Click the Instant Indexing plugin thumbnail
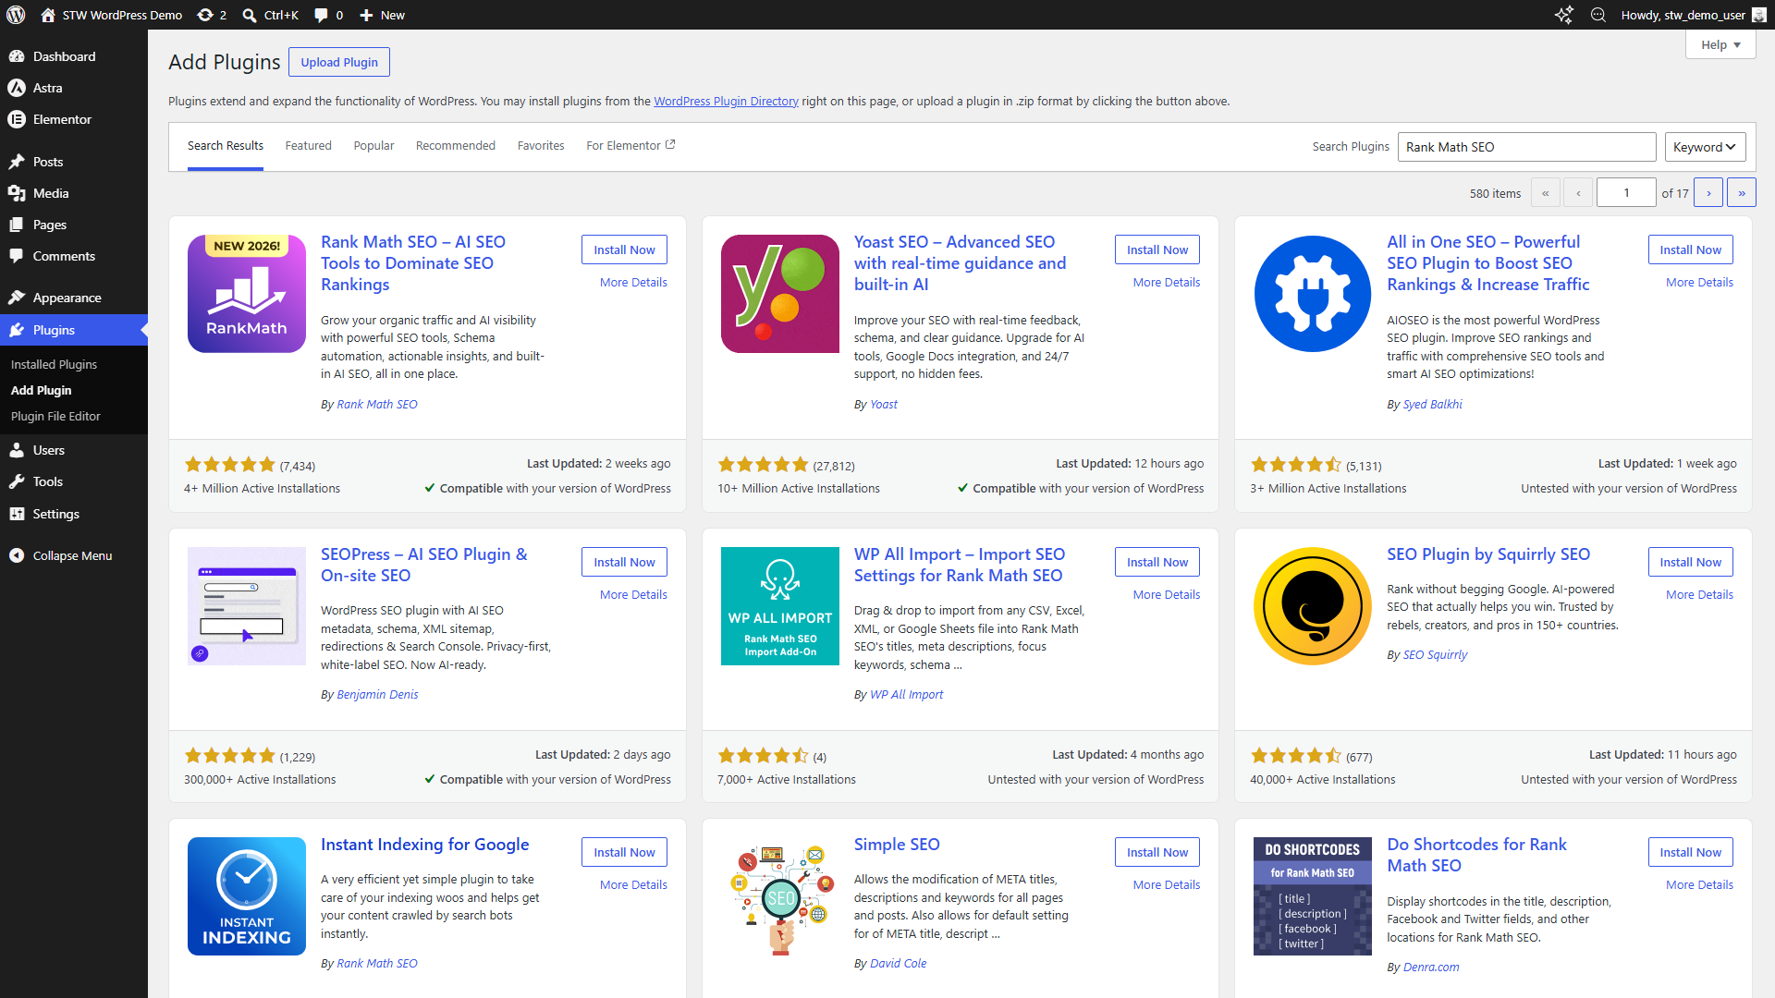The height and width of the screenshot is (998, 1775). click(x=247, y=896)
